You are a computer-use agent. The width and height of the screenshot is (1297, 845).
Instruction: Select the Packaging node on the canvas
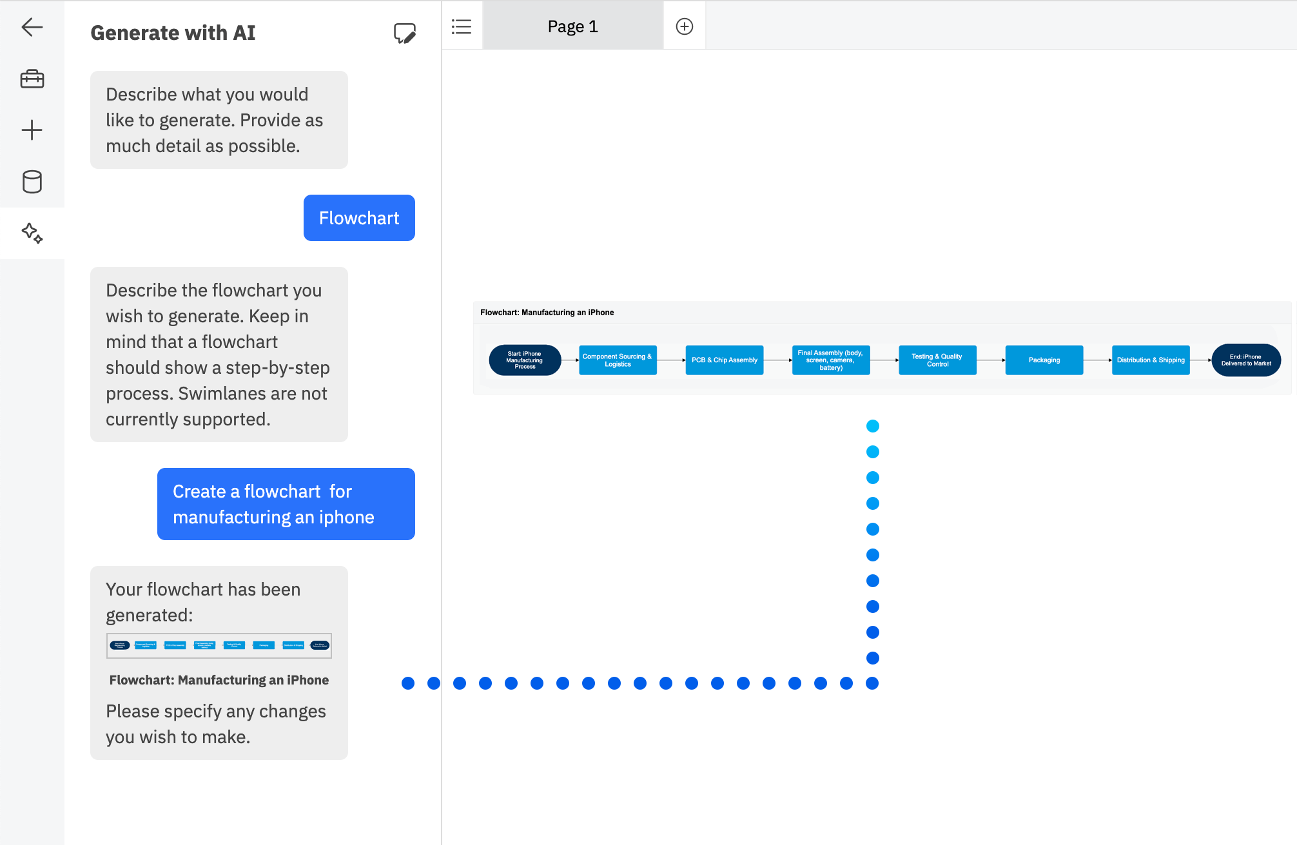point(1043,360)
